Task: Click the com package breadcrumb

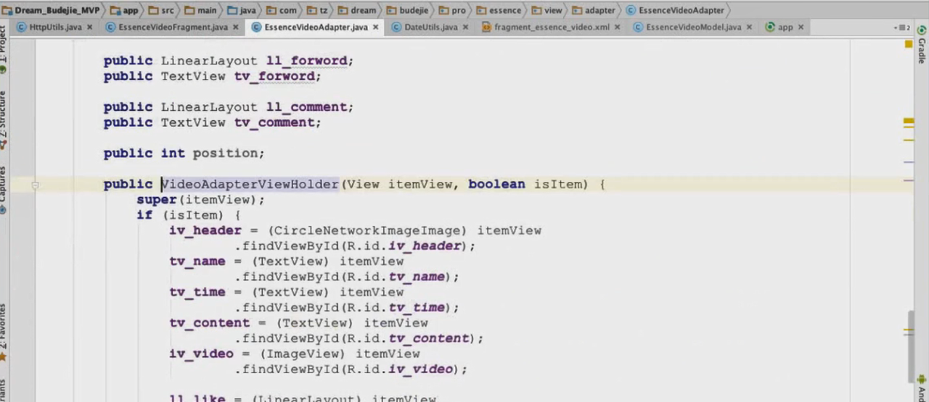Action: pos(282,10)
